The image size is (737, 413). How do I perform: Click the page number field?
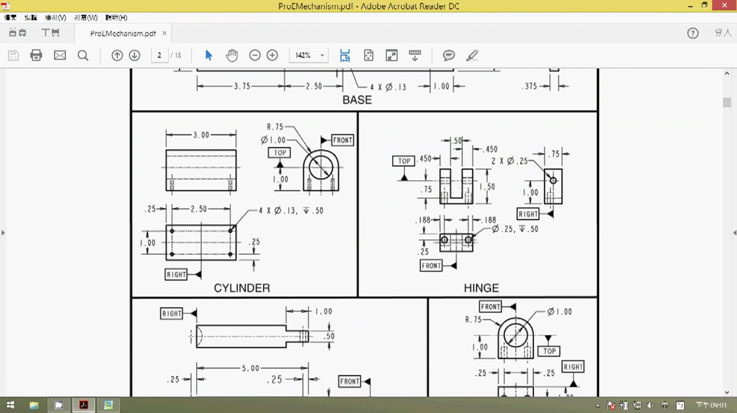point(159,55)
